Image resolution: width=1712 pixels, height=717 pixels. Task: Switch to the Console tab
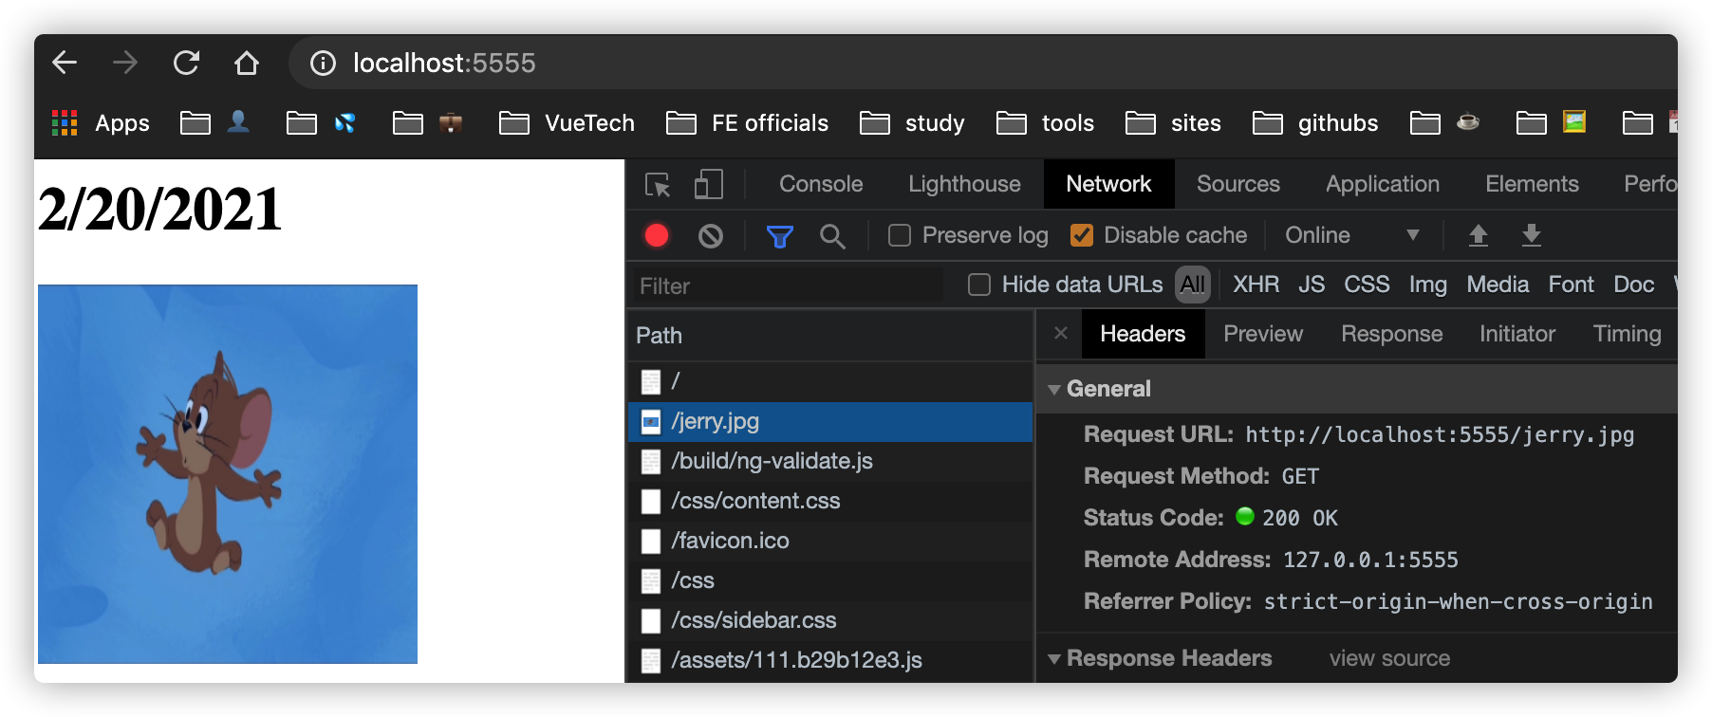coord(821,184)
